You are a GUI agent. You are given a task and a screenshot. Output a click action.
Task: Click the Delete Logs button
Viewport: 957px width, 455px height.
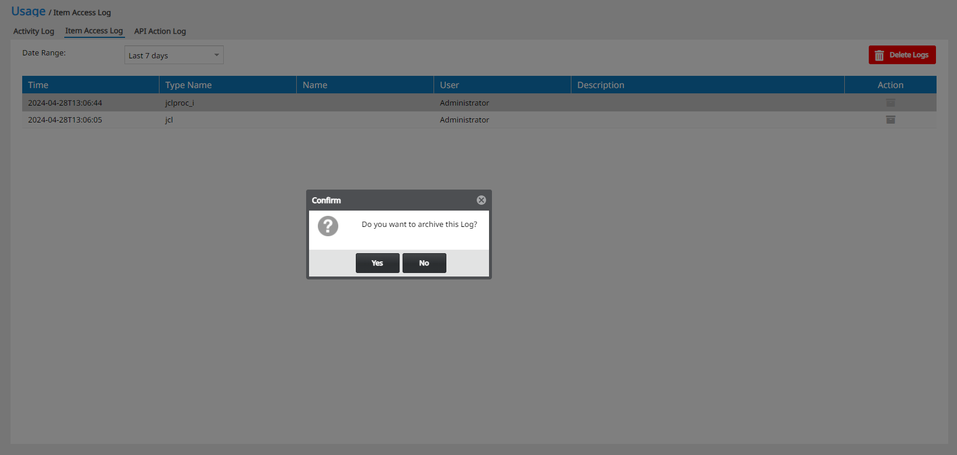click(x=902, y=55)
